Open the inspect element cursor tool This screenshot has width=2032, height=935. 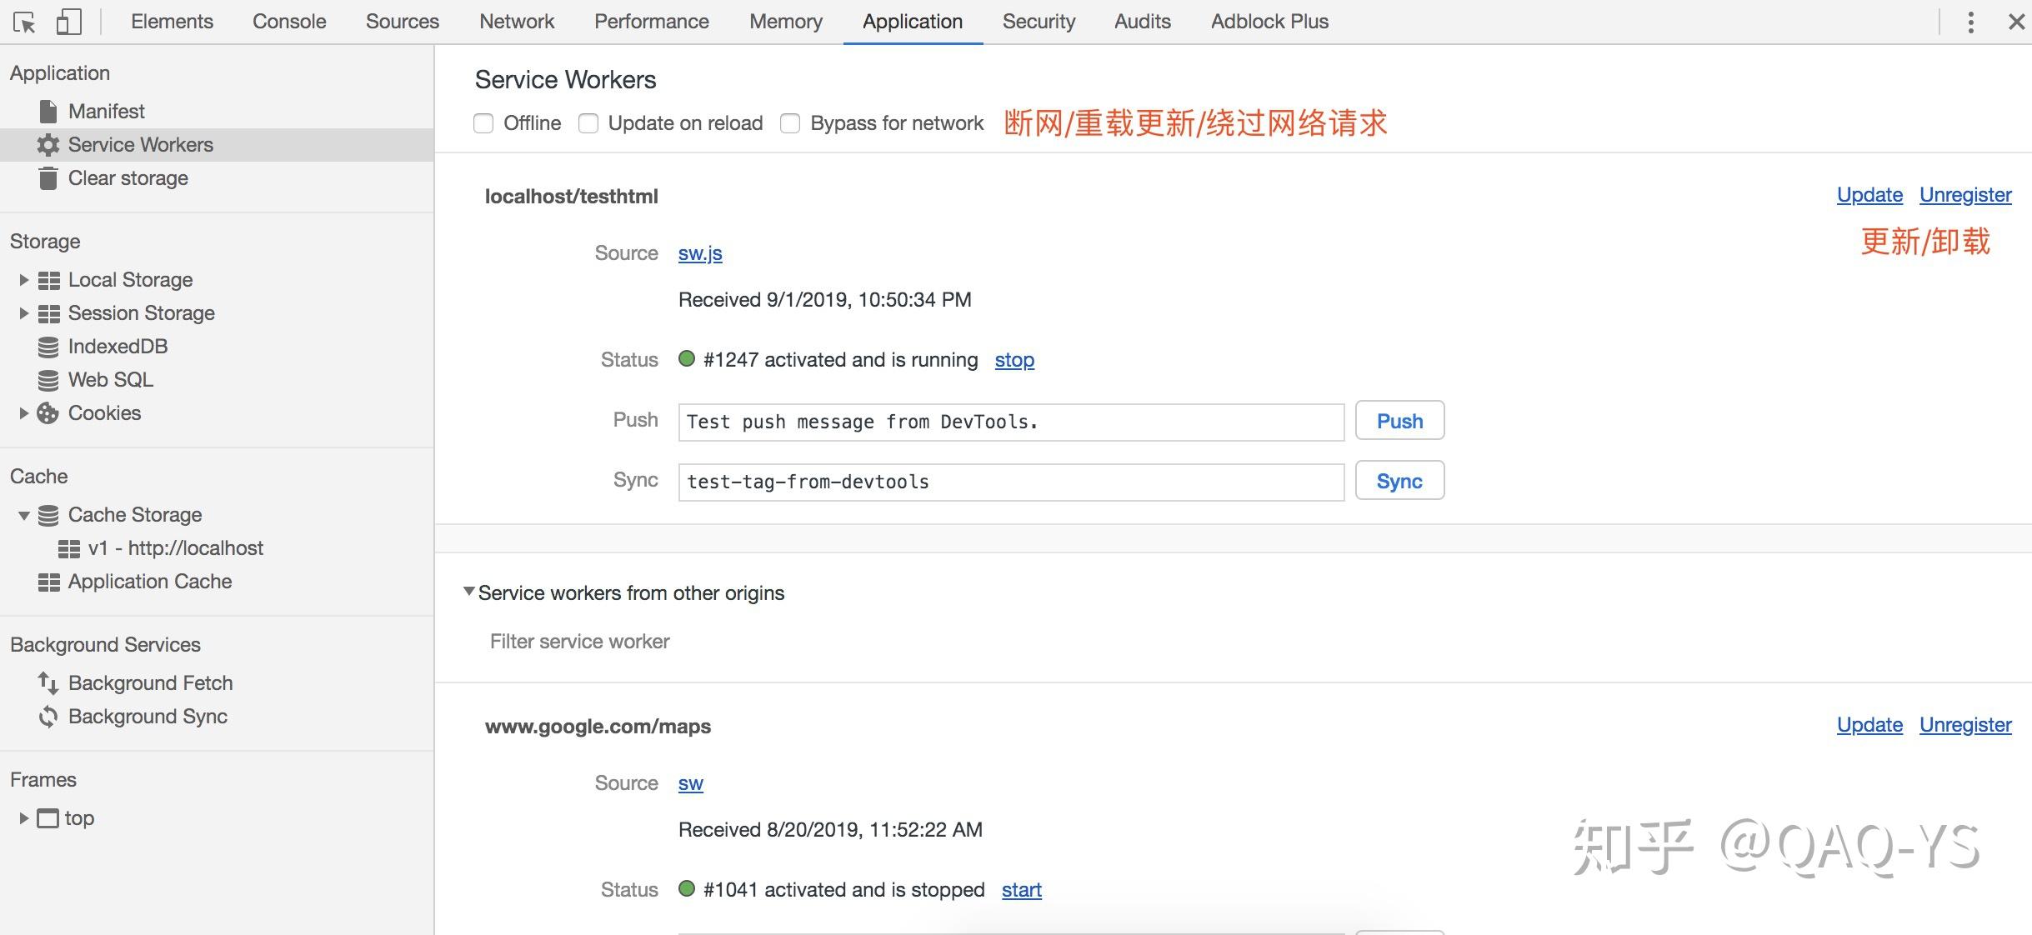25,22
